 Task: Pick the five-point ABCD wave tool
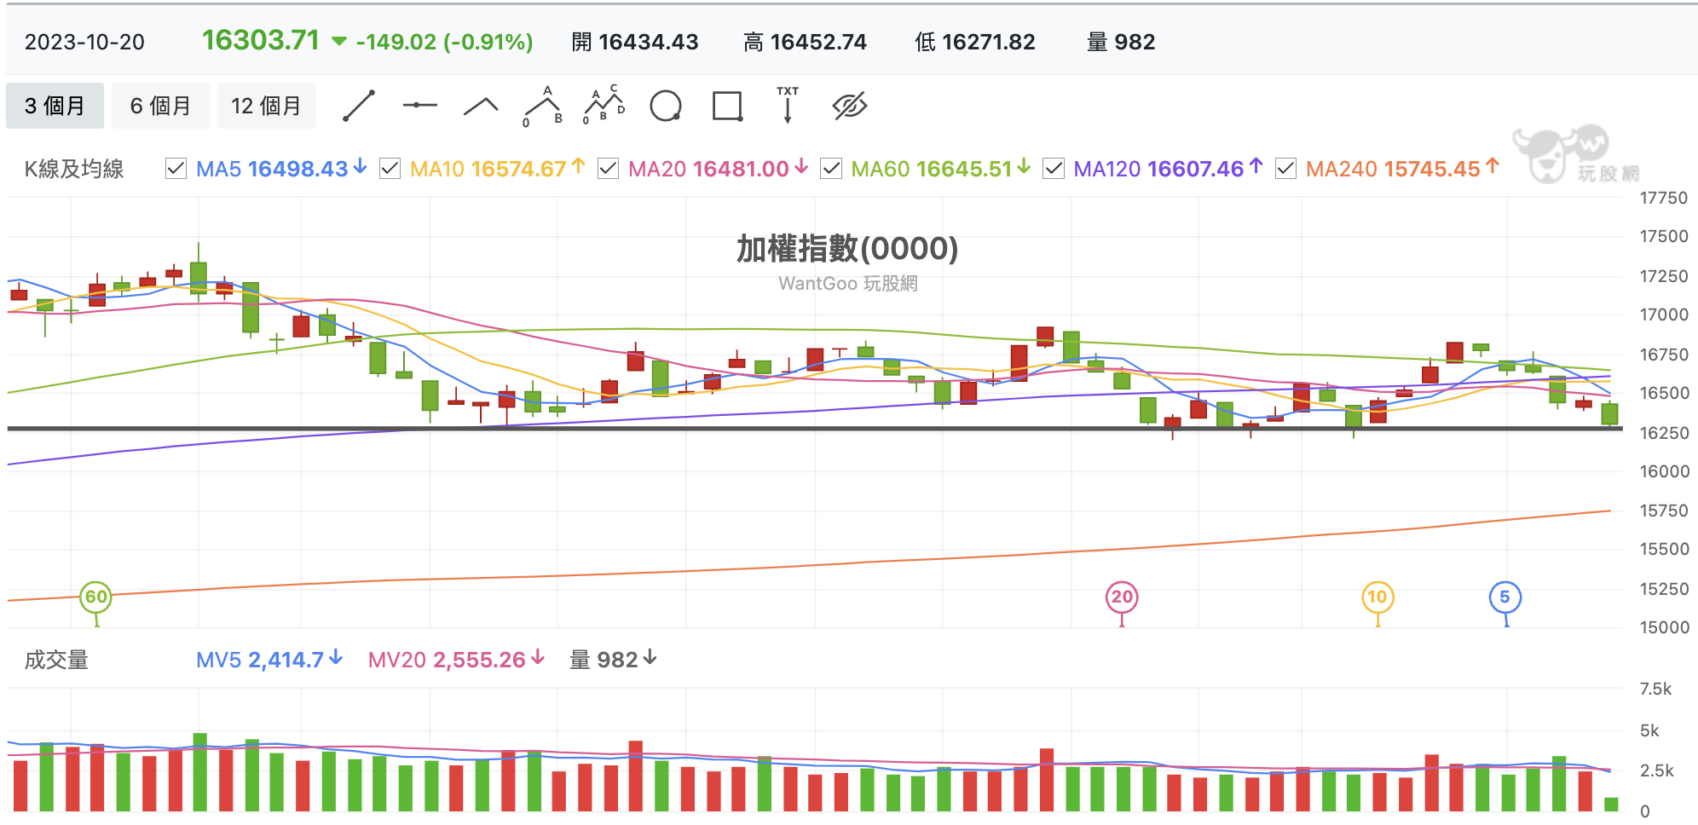click(604, 105)
